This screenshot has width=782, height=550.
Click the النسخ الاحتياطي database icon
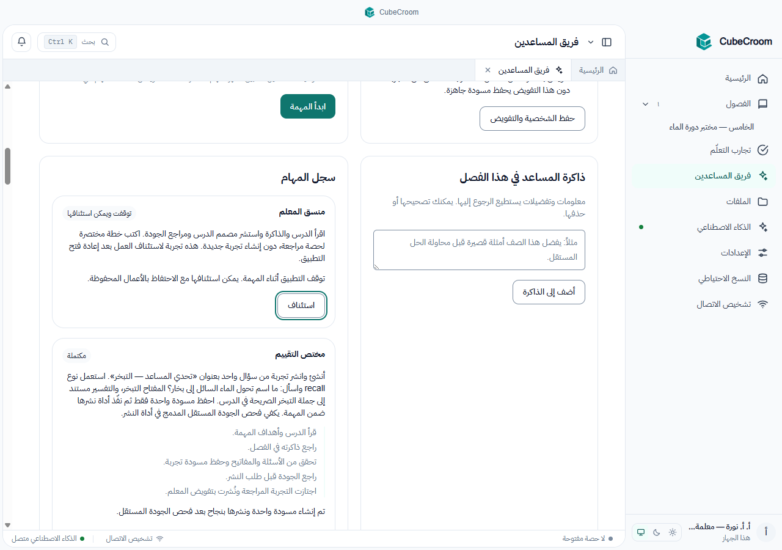(762, 278)
